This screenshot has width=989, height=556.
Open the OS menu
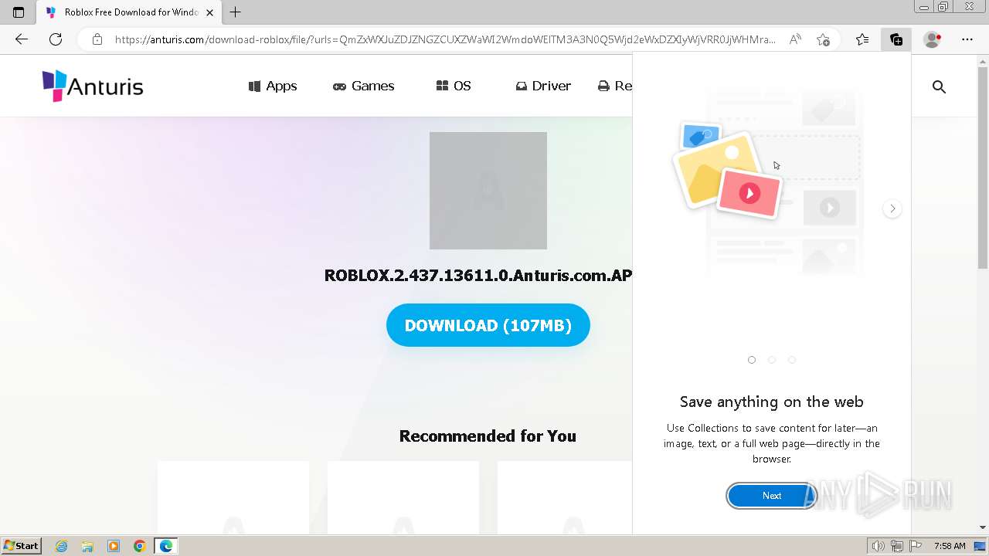(x=454, y=86)
